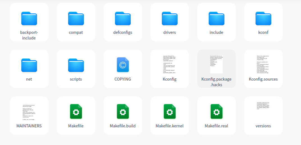Select the COPYING license file icon
This screenshot has height=145, width=301.
pos(123,65)
